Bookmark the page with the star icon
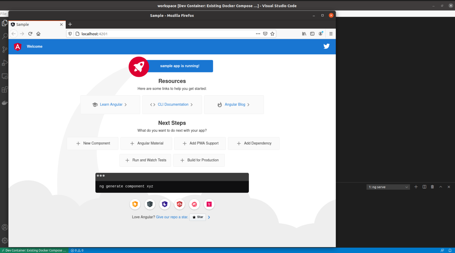 point(272,34)
